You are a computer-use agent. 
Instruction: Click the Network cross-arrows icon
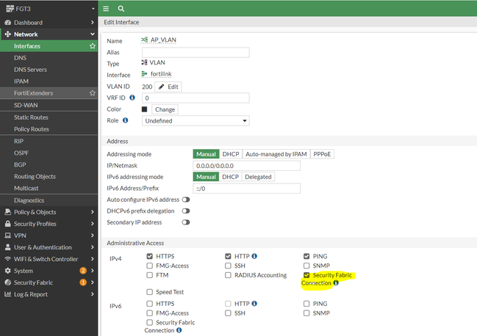click(x=8, y=34)
